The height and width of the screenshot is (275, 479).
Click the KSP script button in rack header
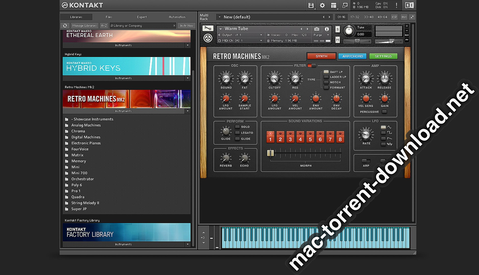click(394, 17)
